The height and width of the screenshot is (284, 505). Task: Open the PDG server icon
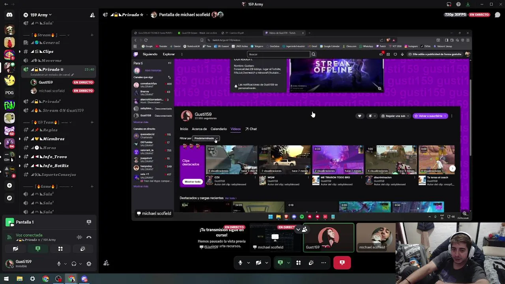tap(9, 93)
